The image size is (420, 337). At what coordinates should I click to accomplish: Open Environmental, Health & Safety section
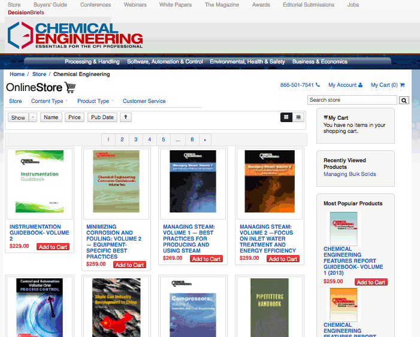point(247,62)
